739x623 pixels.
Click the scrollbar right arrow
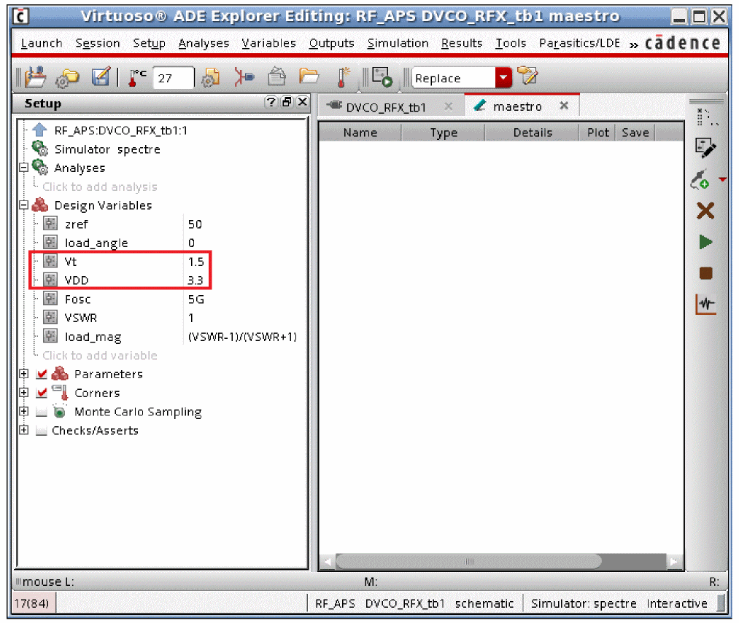point(674,561)
